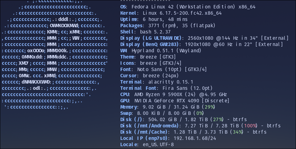
Task: Select the OS line reading Fedora Linux 42
Action: coord(188,7)
